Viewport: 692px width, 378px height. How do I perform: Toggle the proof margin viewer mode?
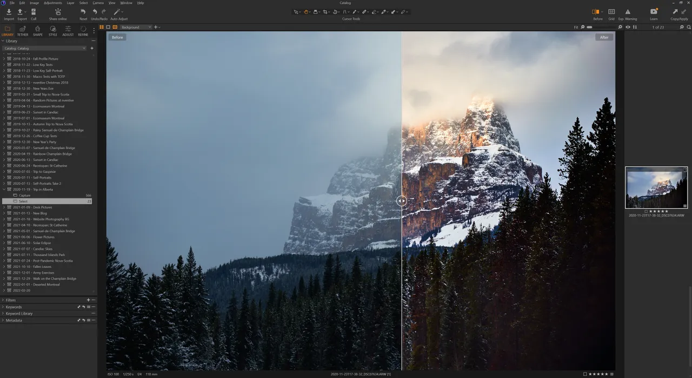108,27
